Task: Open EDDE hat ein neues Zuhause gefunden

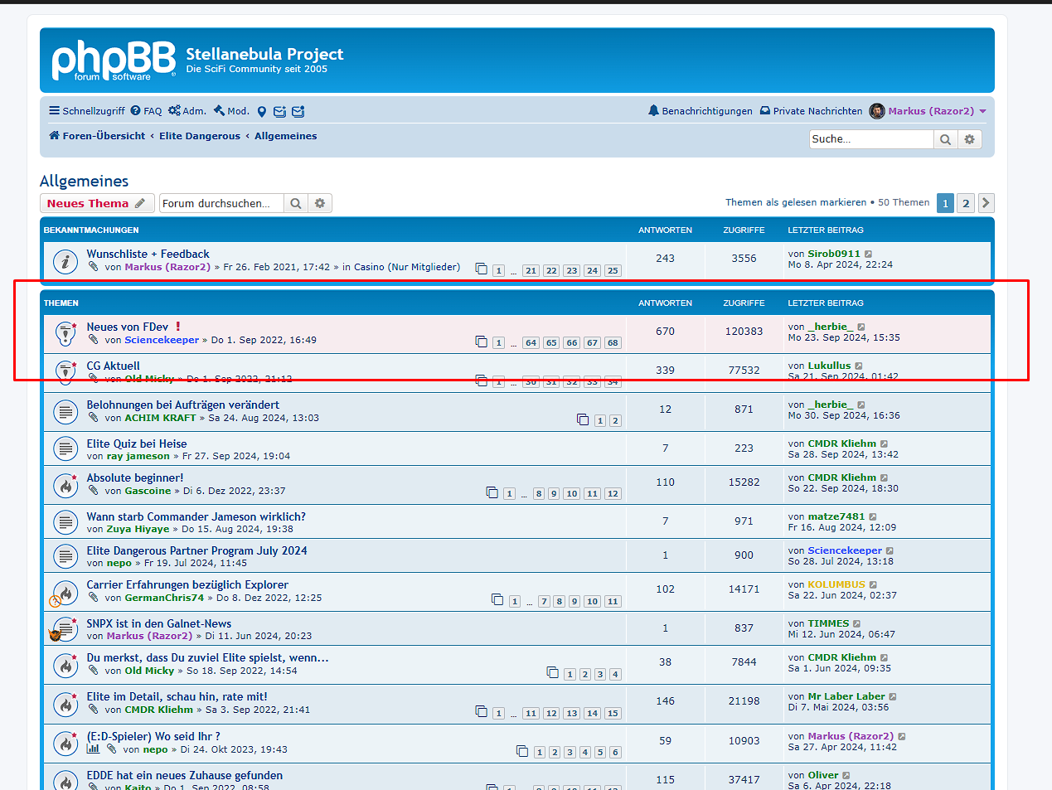Action: tap(185, 775)
